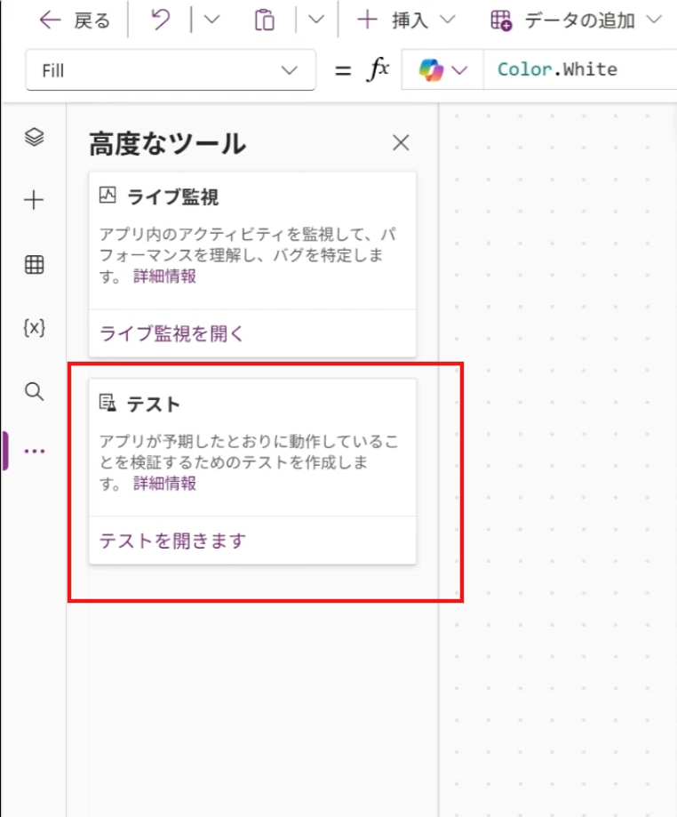Image resolution: width=677 pixels, height=817 pixels.
Task: Click the three-dot advanced tools icon
Action: pyautogui.click(x=34, y=451)
